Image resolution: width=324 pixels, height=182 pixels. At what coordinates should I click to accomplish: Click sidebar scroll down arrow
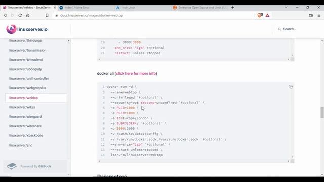(x=69, y=174)
